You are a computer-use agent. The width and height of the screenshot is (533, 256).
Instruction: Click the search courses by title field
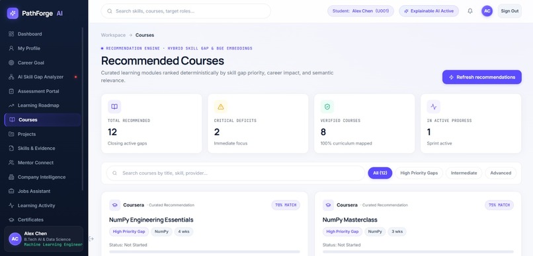[235, 173]
